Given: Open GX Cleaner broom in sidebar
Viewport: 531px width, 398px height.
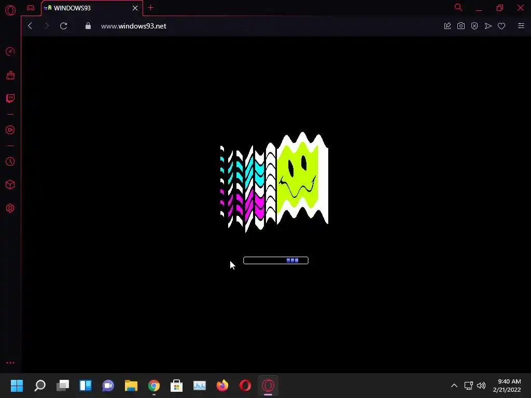Looking at the screenshot, I should [x=10, y=75].
